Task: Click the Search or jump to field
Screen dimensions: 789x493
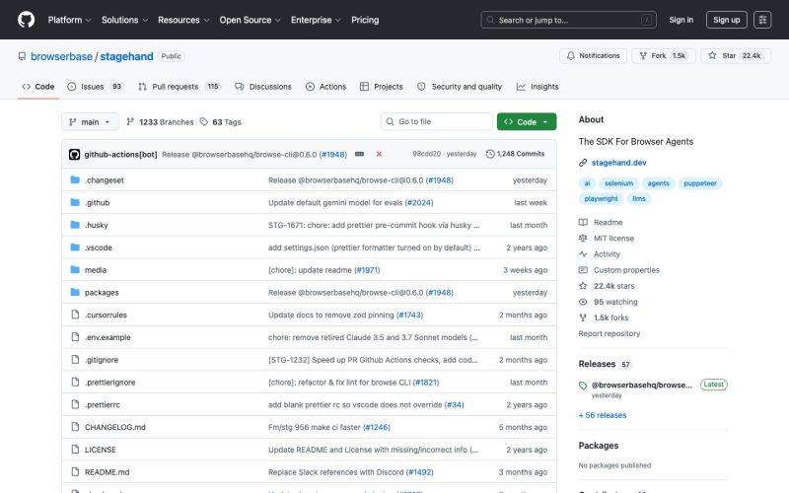Action: click(569, 20)
